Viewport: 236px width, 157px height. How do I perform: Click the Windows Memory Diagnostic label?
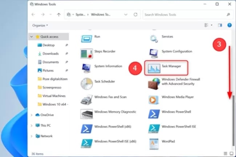[115, 112]
